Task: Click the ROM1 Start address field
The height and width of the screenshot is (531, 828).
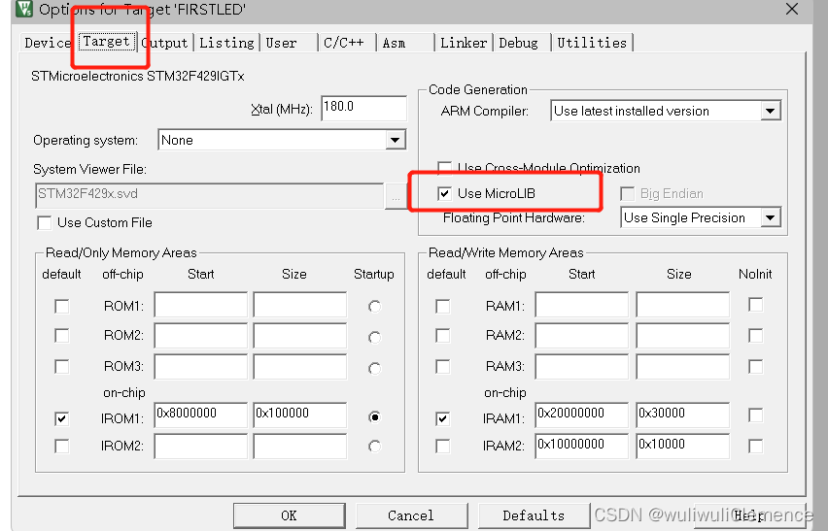Action: point(200,305)
